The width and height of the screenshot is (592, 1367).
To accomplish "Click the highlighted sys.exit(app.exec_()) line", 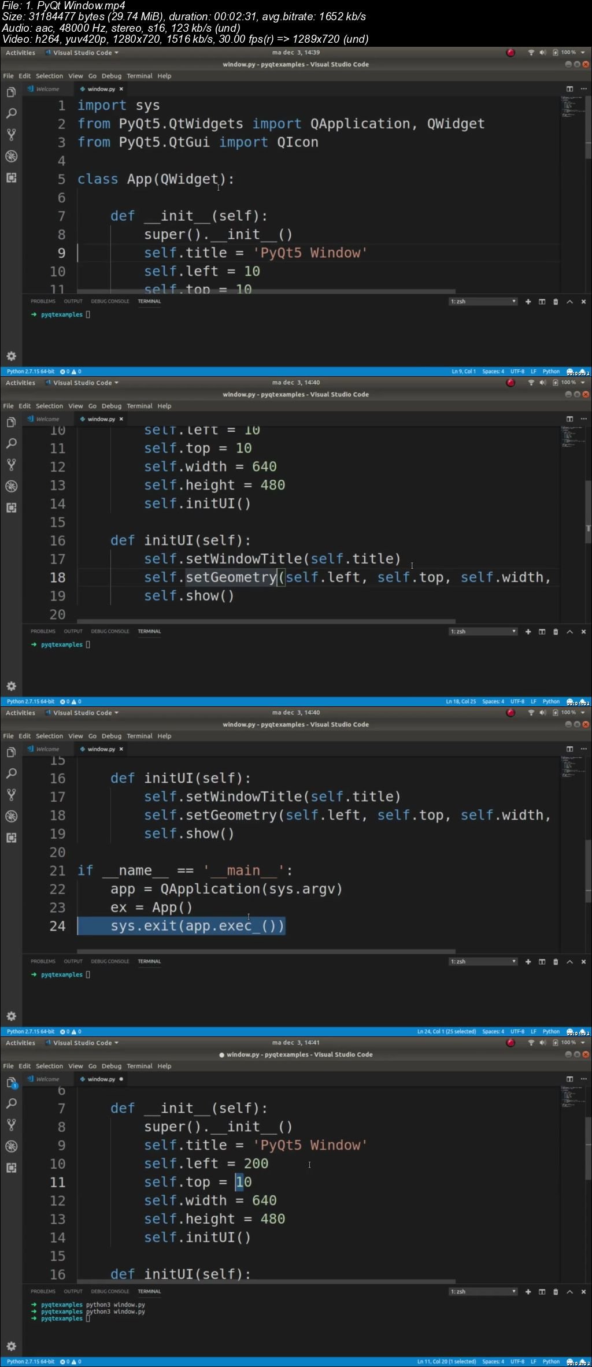I will [182, 926].
